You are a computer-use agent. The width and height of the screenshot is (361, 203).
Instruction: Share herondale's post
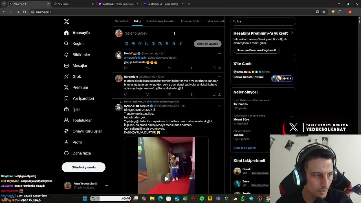click(220, 94)
